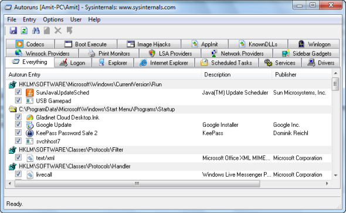Click the Save toolbar icon
Image resolution: width=346 pixels, height=213 pixels.
(13, 31)
